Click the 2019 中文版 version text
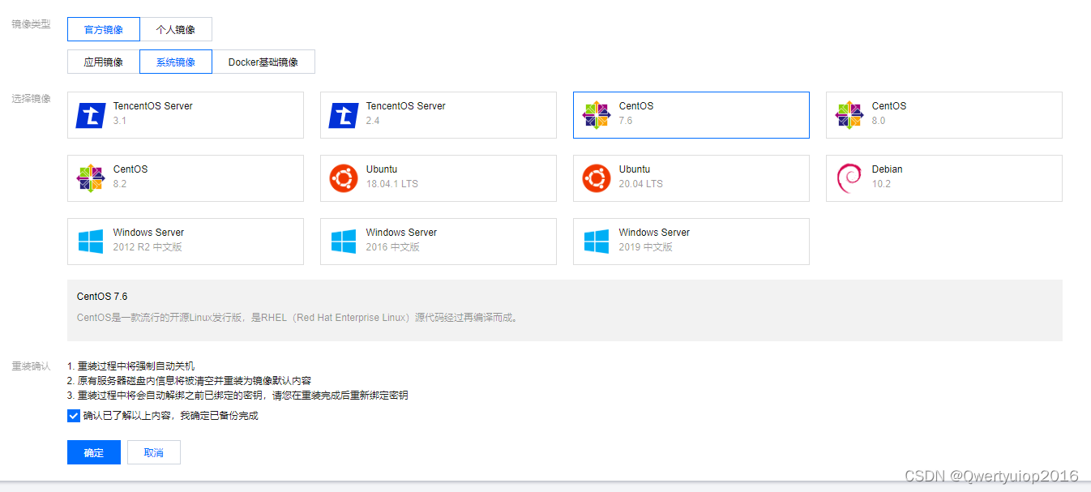The width and height of the screenshot is (1091, 492). (x=646, y=247)
